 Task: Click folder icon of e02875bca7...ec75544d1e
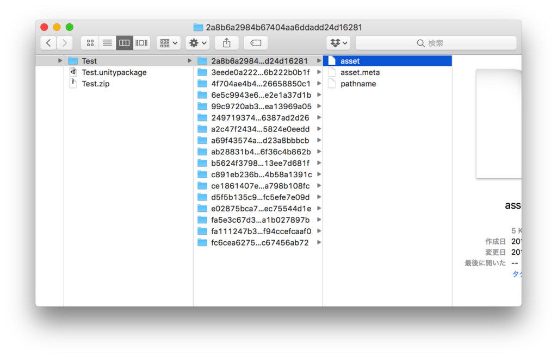(x=202, y=208)
